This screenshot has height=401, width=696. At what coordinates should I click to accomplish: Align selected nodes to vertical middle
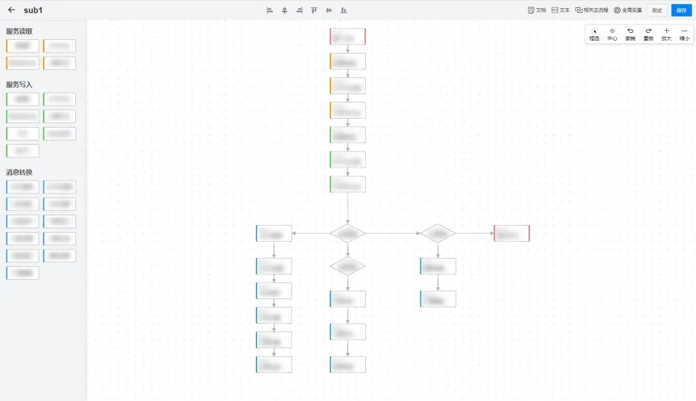pyautogui.click(x=329, y=10)
